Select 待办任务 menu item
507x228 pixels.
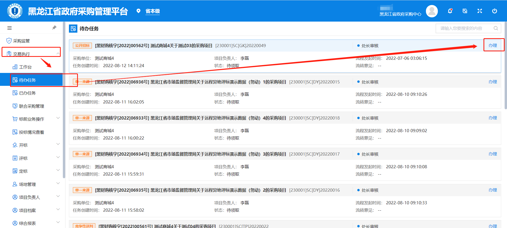pos(31,80)
